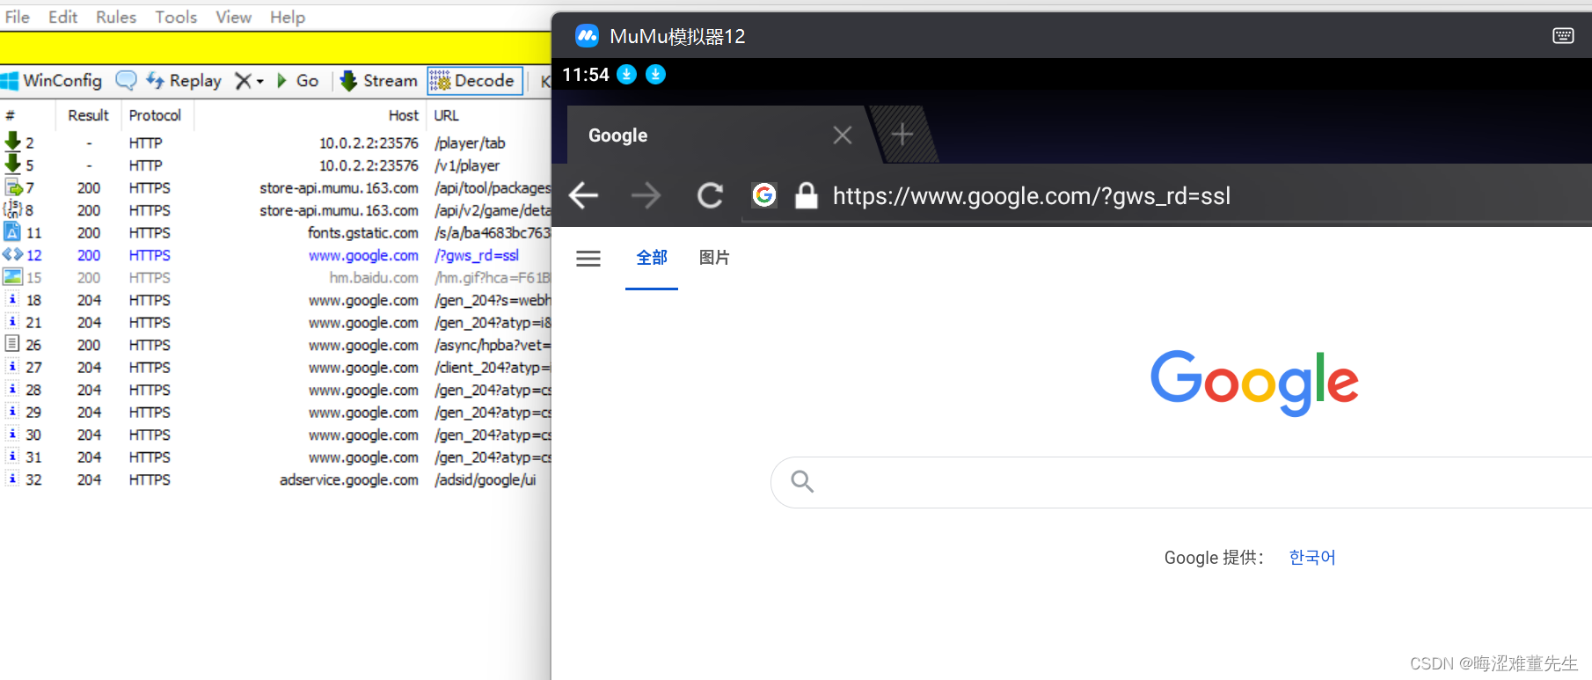Reload the Google page
This screenshot has width=1592, height=680.
[x=710, y=195]
